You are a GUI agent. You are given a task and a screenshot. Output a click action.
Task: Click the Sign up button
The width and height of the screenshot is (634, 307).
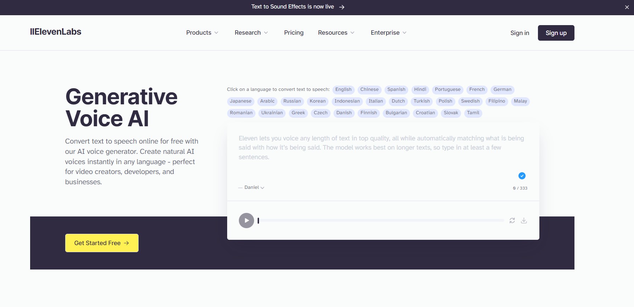[556, 33]
